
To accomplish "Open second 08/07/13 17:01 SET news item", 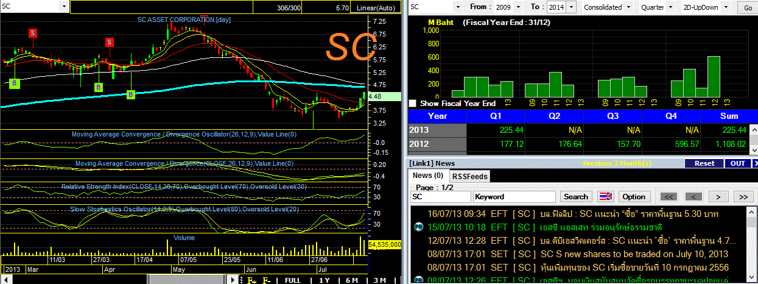I will pyautogui.click(x=579, y=267).
